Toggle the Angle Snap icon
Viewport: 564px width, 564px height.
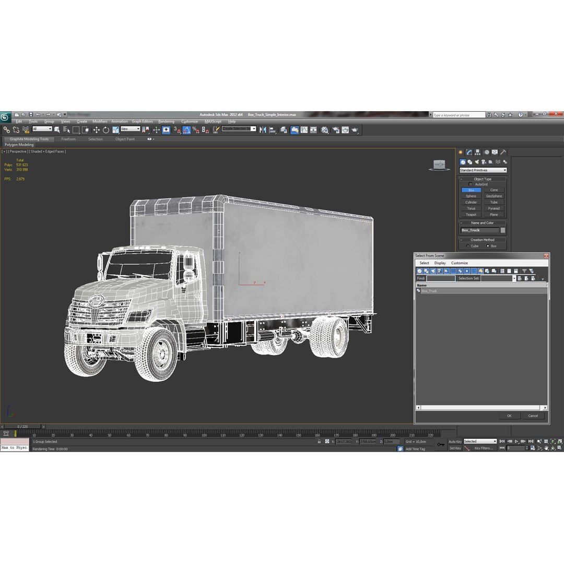tap(186, 130)
